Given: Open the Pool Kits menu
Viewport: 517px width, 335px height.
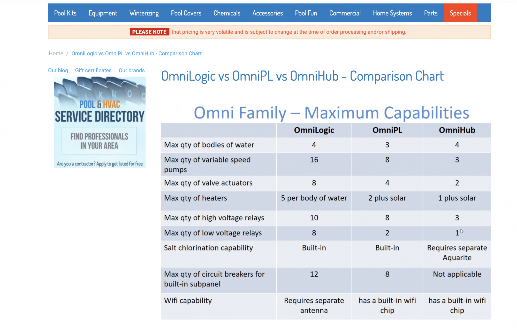Looking at the screenshot, I should [65, 13].
